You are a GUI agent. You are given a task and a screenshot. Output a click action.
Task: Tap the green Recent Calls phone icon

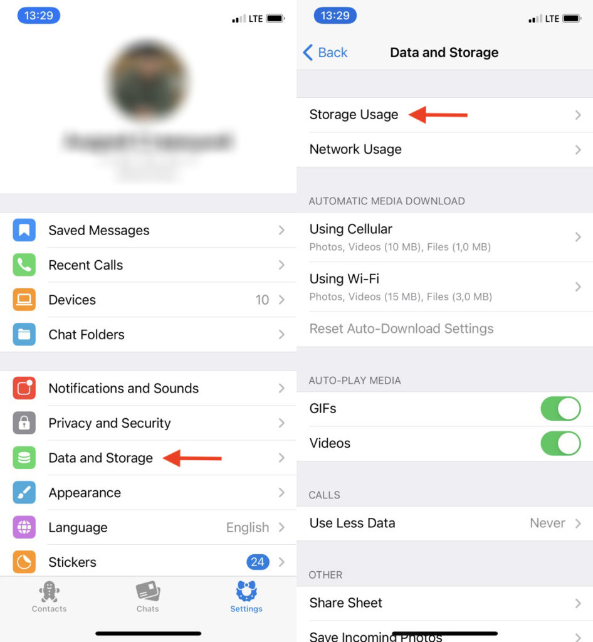(24, 265)
